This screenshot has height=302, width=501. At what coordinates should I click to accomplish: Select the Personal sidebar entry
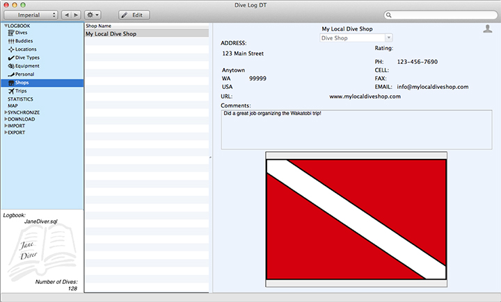(24, 74)
